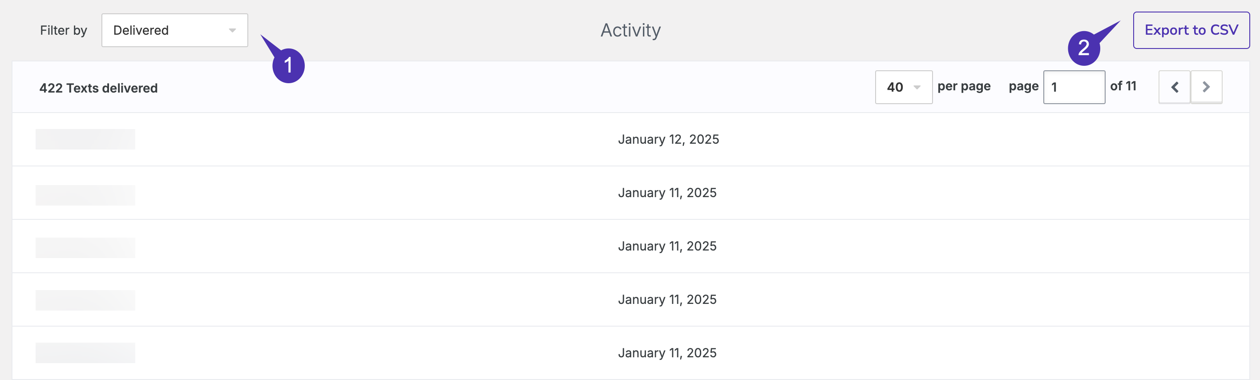The height and width of the screenshot is (380, 1260).
Task: Click the blurred contact in last row
Action: [85, 352]
